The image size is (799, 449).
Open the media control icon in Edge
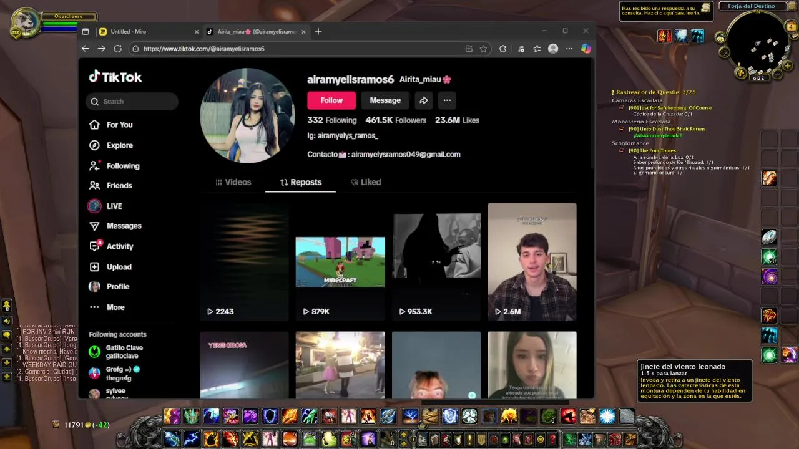pos(521,49)
